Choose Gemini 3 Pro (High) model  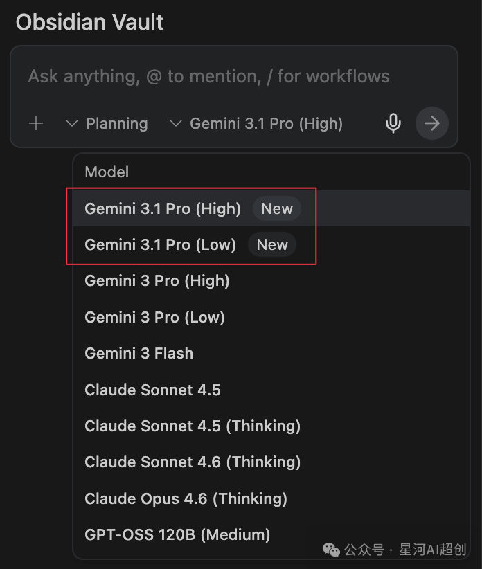pos(157,280)
